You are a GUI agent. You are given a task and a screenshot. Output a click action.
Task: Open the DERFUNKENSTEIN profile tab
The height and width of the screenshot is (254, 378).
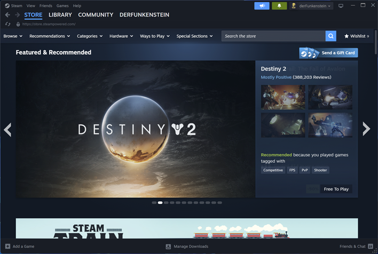click(x=144, y=15)
